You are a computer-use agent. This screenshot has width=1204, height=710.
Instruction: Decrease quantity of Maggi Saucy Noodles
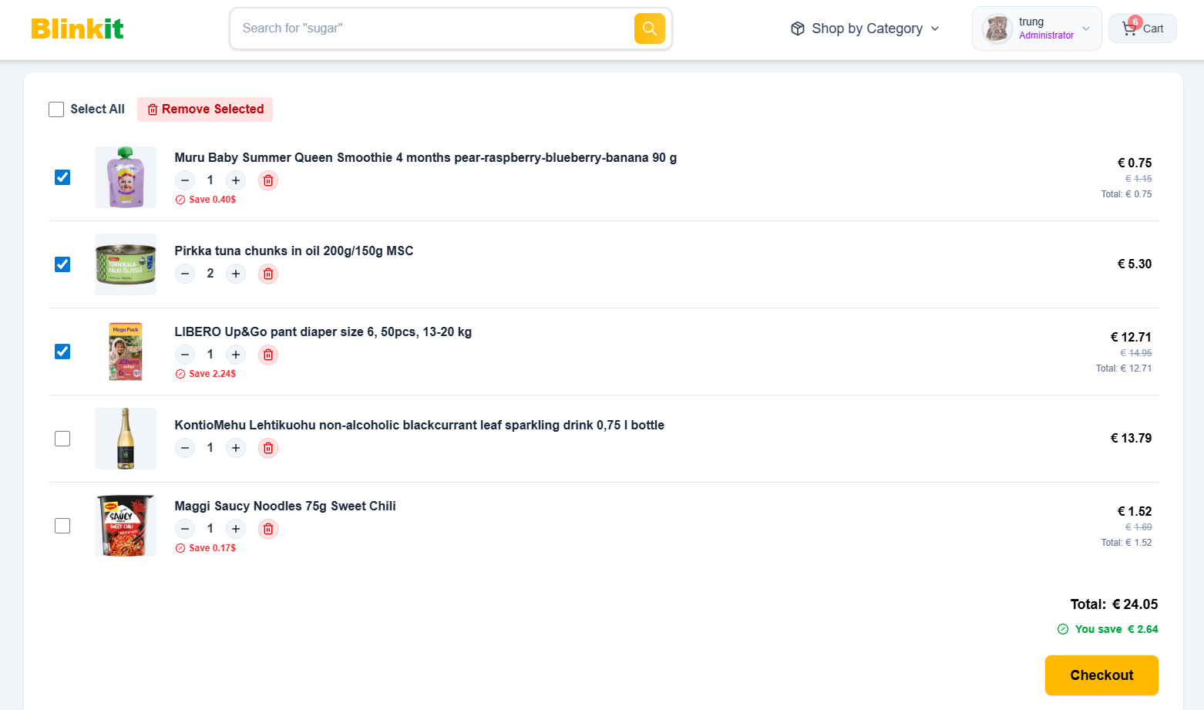(185, 529)
